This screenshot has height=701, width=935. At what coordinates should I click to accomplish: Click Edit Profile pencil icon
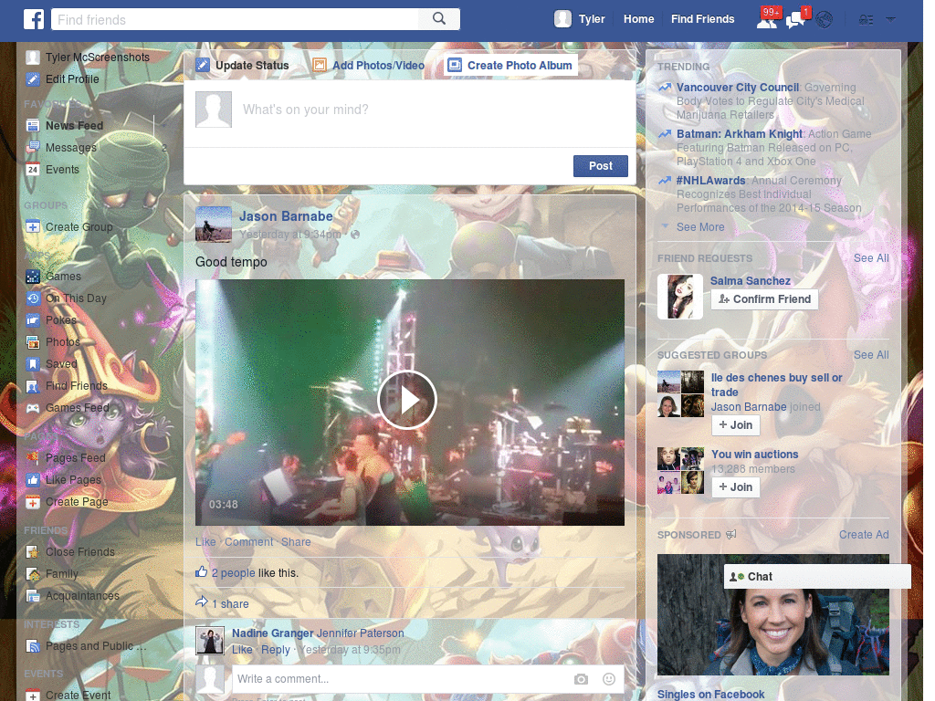(x=33, y=79)
